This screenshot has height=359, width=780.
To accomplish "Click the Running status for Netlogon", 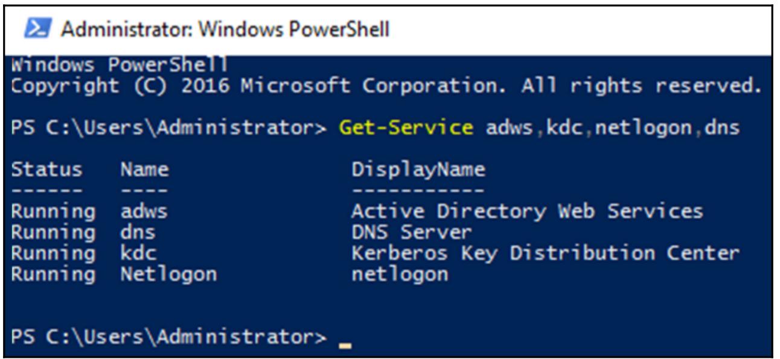I will [53, 275].
